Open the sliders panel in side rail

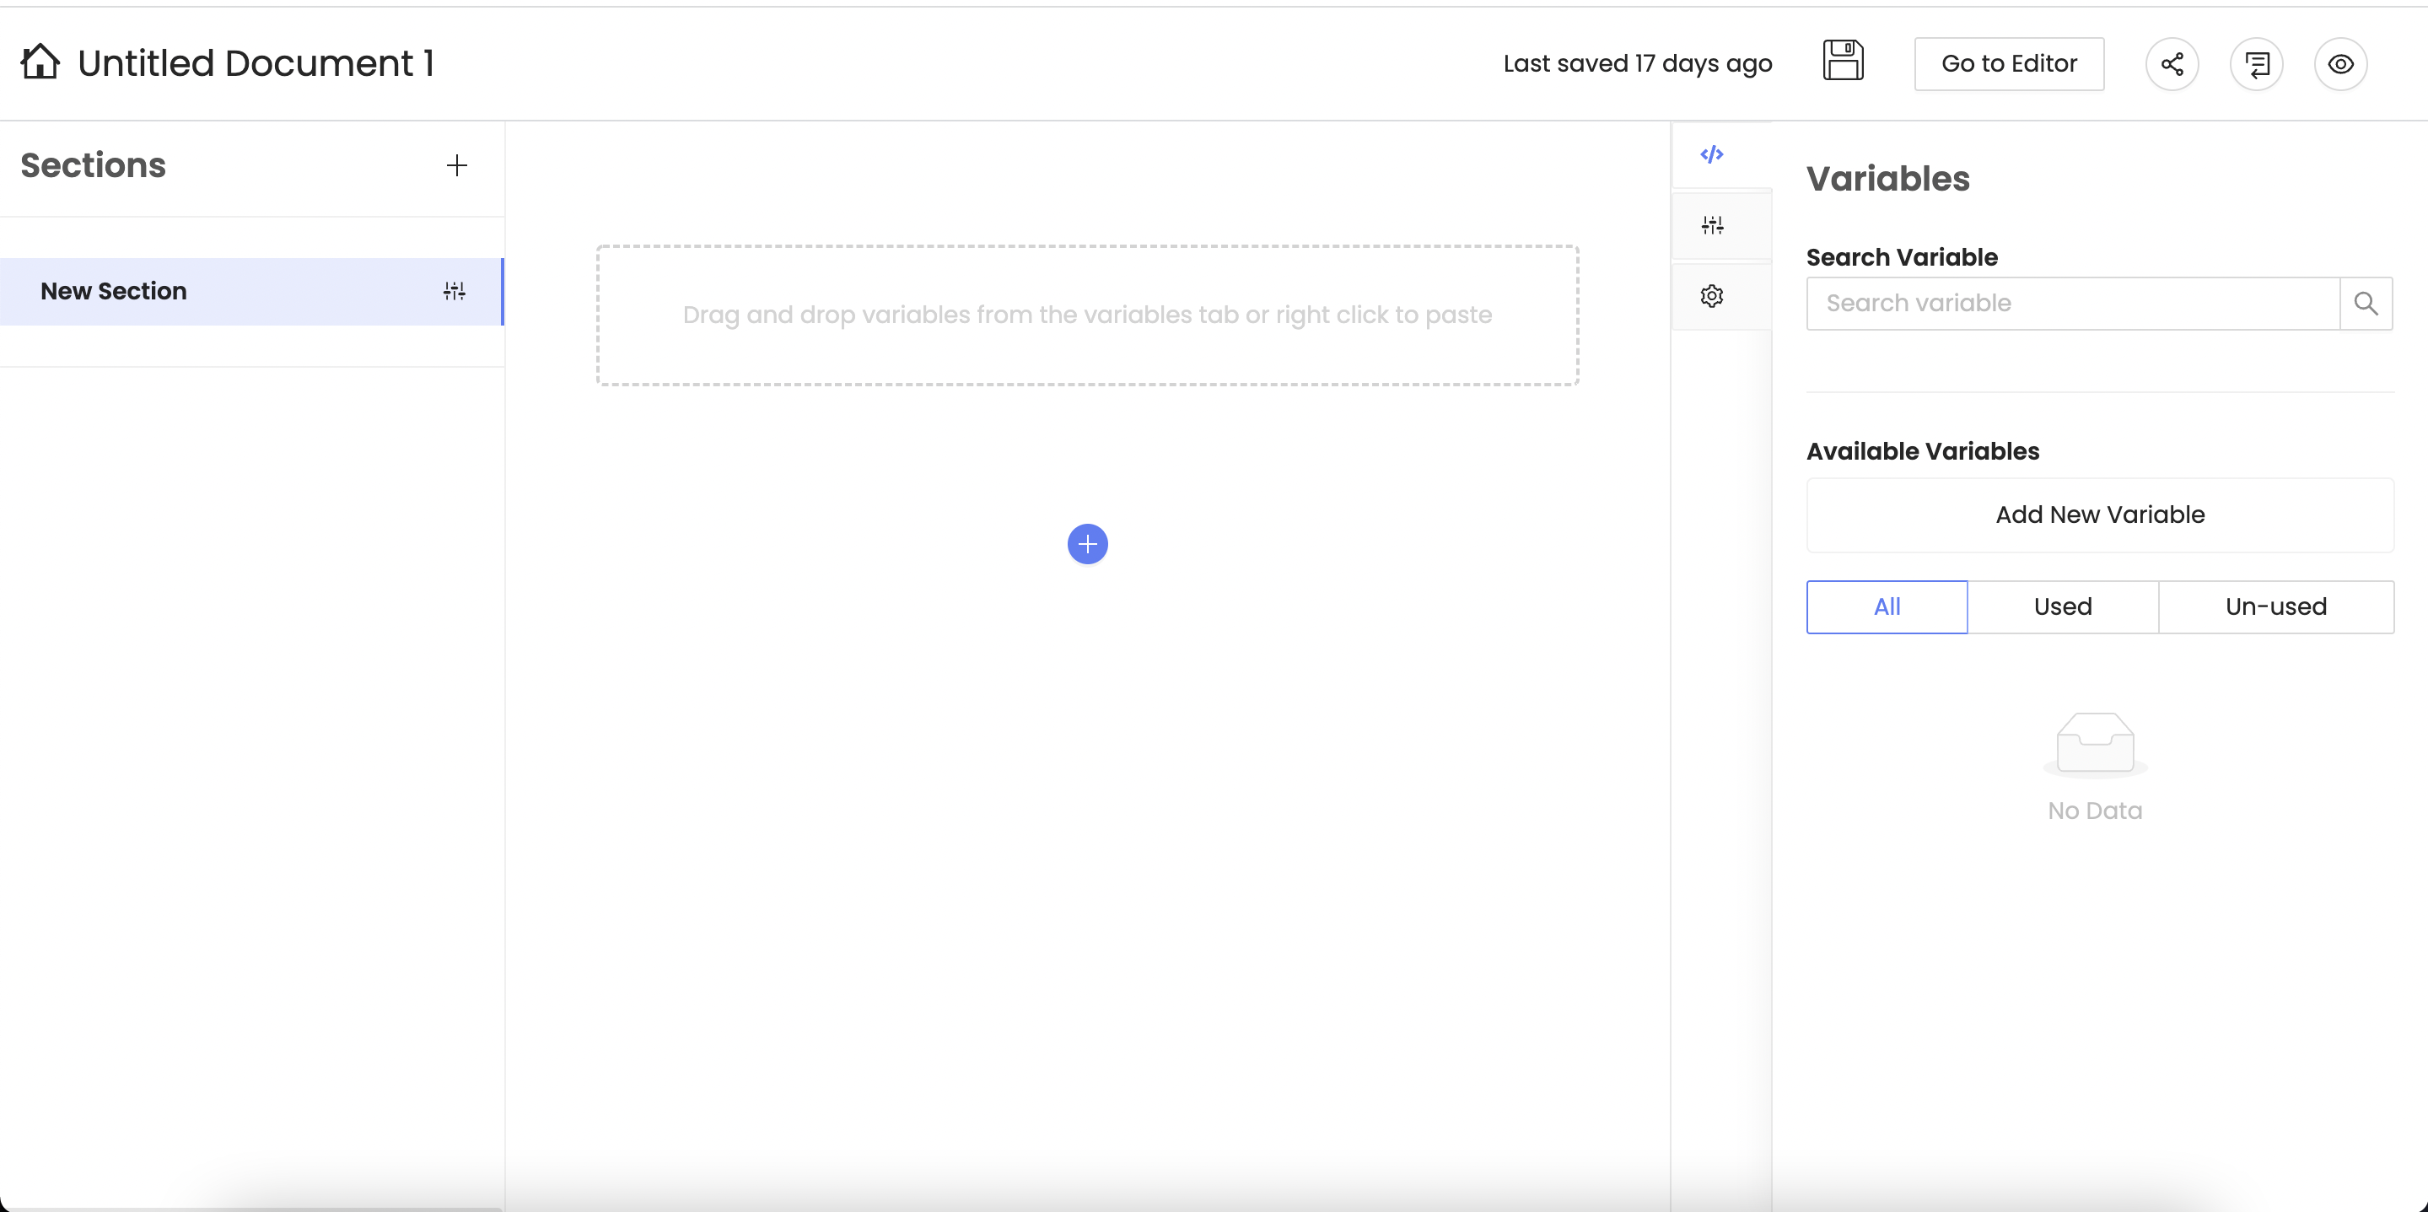tap(1712, 225)
